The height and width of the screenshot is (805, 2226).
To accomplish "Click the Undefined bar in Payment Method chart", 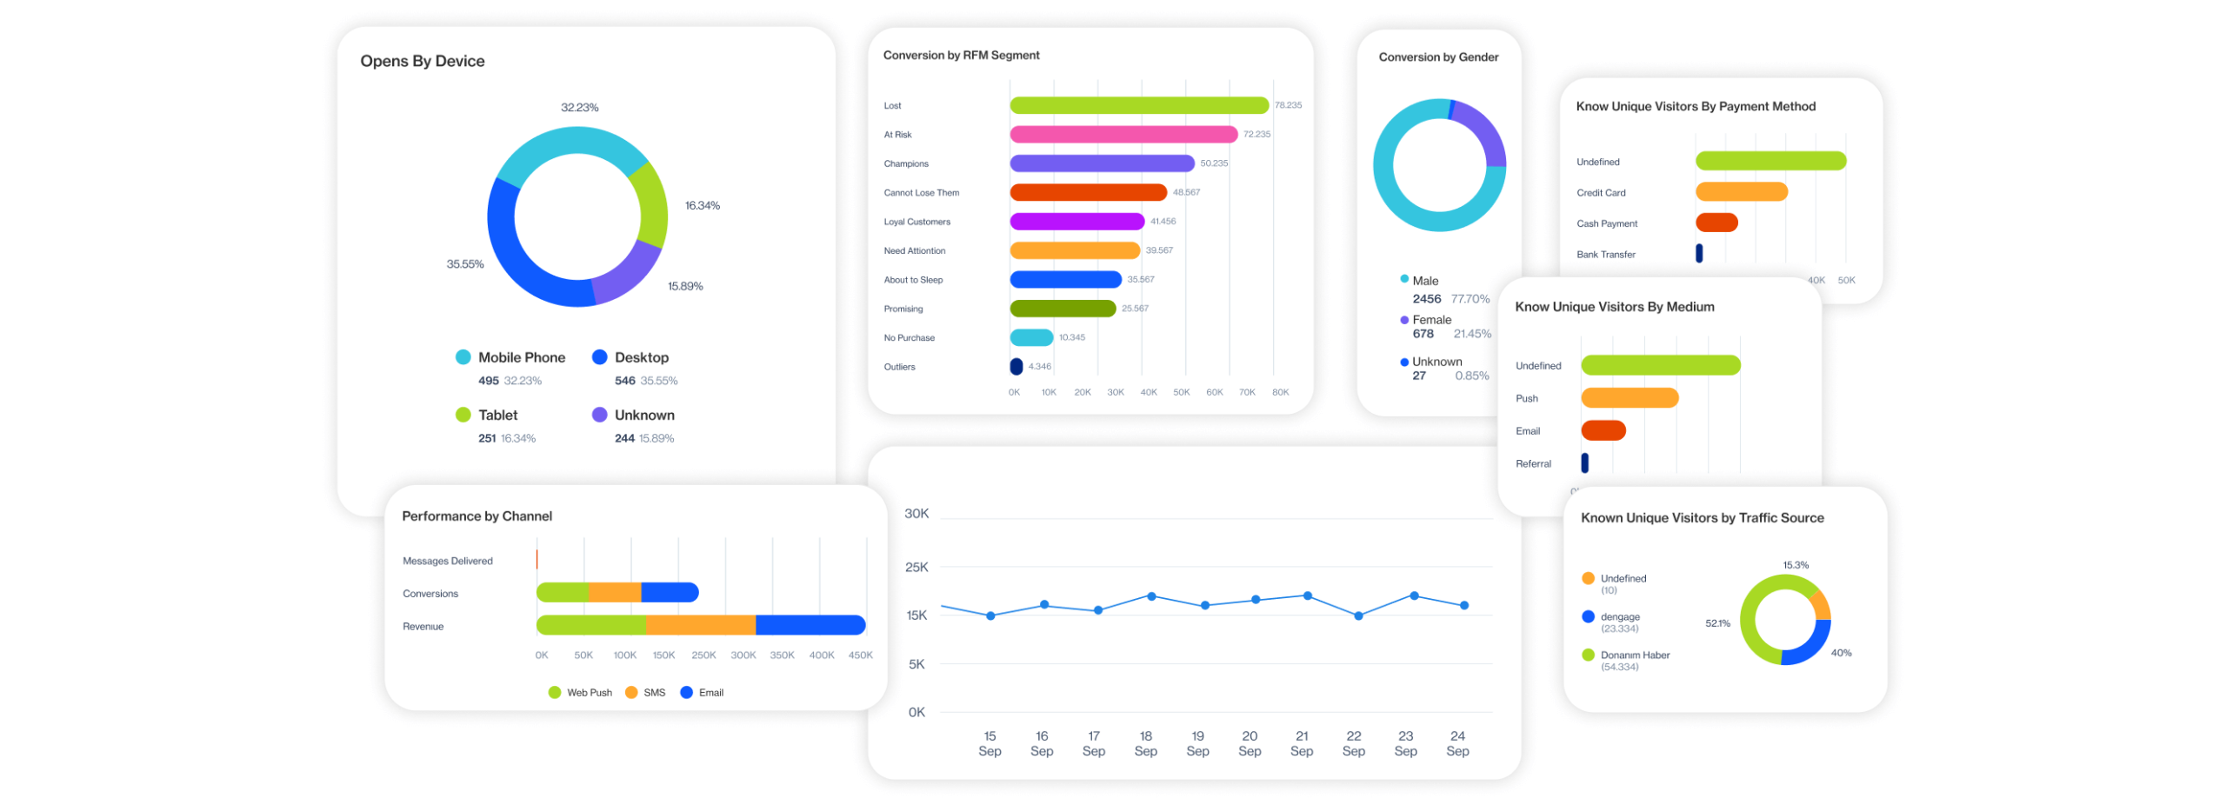I will tap(1769, 160).
